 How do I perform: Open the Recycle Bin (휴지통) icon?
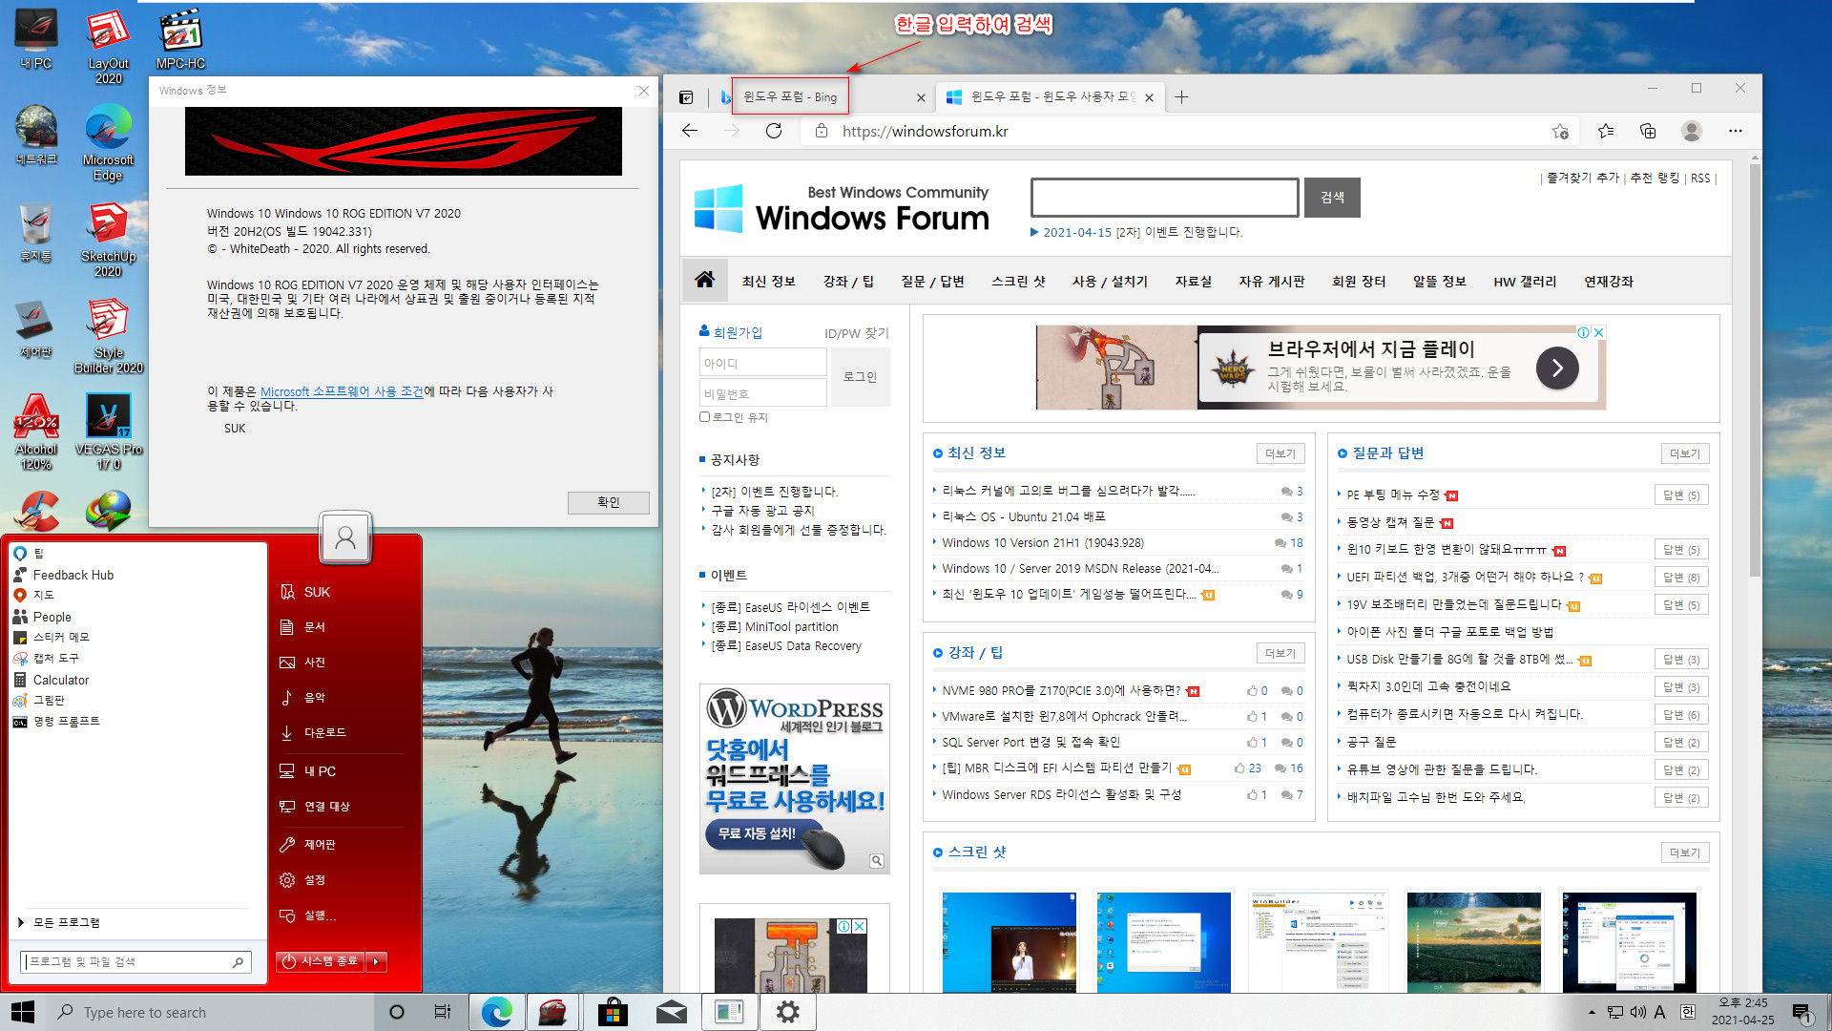pos(36,231)
